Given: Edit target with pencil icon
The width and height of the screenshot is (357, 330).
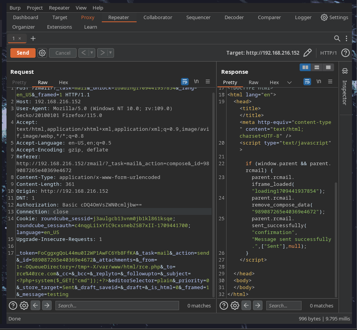Looking at the screenshot, I should (x=307, y=53).
